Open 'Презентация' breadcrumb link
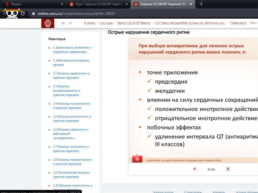 pos(238,23)
